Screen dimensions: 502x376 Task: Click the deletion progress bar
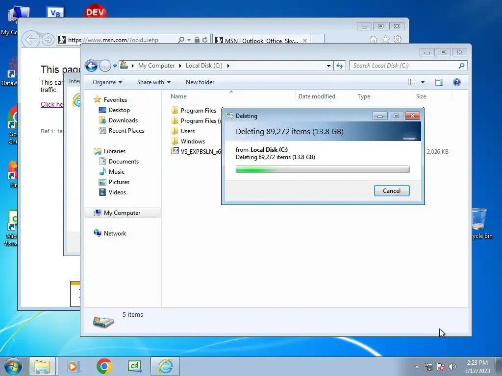323,169
